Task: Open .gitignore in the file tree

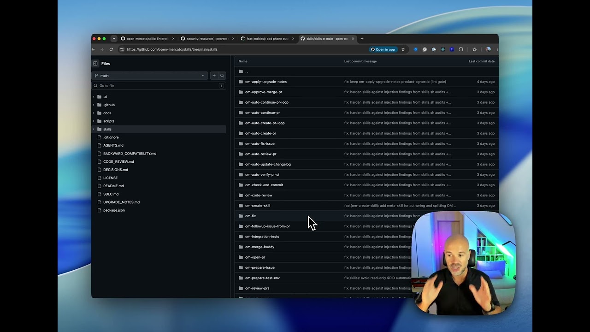Action: coord(111,137)
